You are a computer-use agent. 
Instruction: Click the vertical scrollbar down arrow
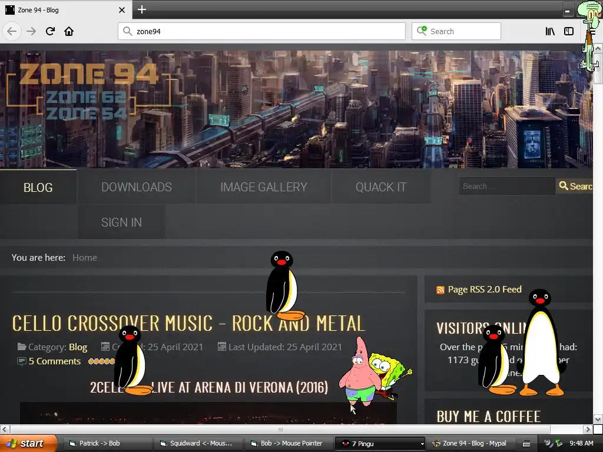(x=598, y=419)
